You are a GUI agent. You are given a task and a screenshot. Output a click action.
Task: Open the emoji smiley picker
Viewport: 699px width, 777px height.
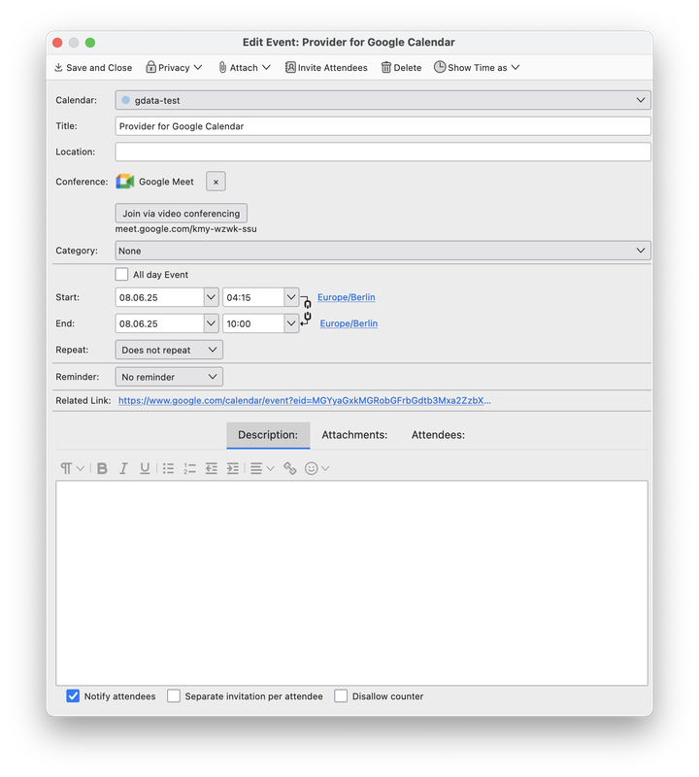[x=317, y=468]
